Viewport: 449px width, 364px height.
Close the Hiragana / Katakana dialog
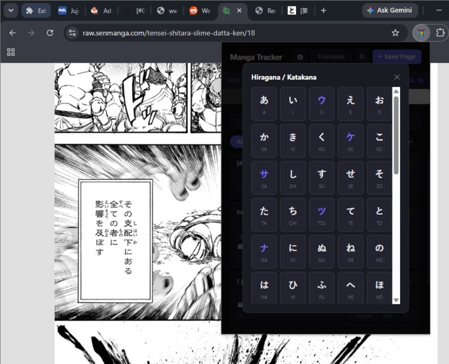click(396, 77)
